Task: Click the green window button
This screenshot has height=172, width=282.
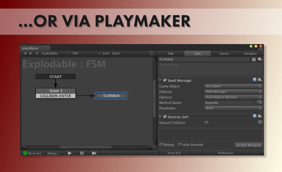Action: tap(251, 46)
